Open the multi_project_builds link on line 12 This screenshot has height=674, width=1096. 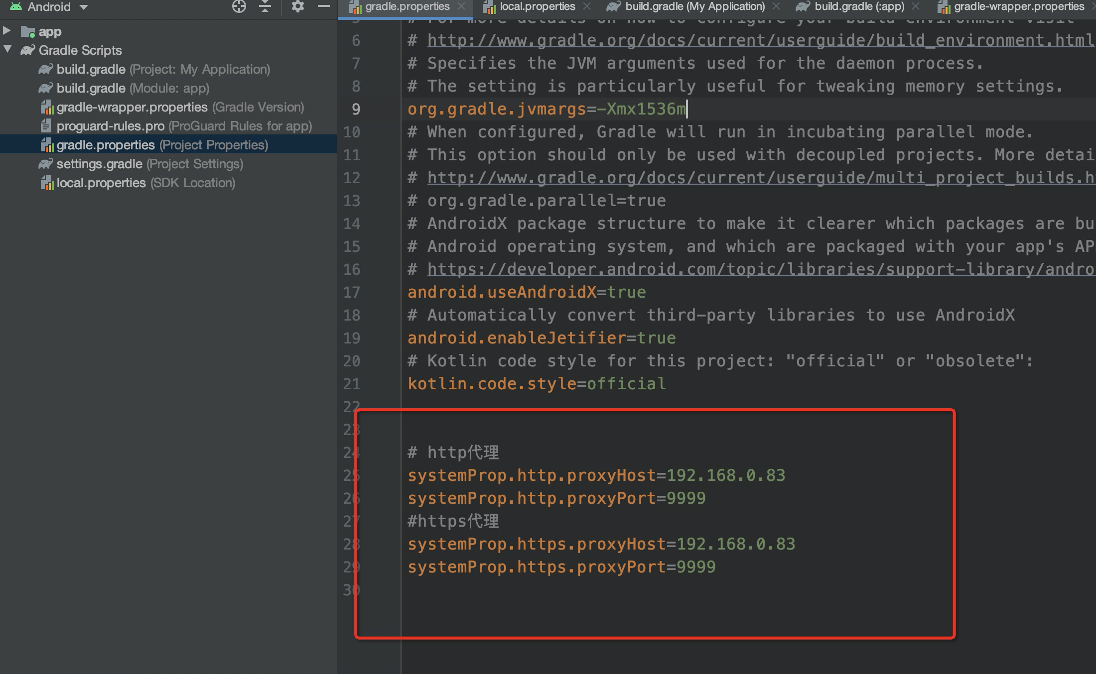[761, 178]
